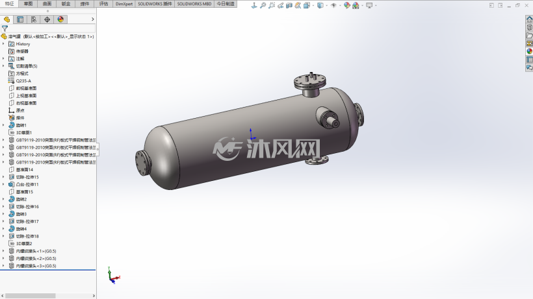
Task: Switch to the DimXpert ribbon tab
Action: [124, 4]
